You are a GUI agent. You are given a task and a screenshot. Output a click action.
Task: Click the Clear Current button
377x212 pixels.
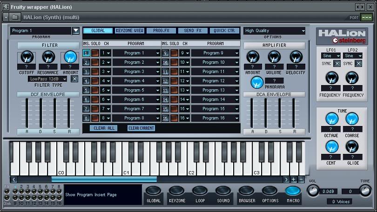[x=141, y=128]
